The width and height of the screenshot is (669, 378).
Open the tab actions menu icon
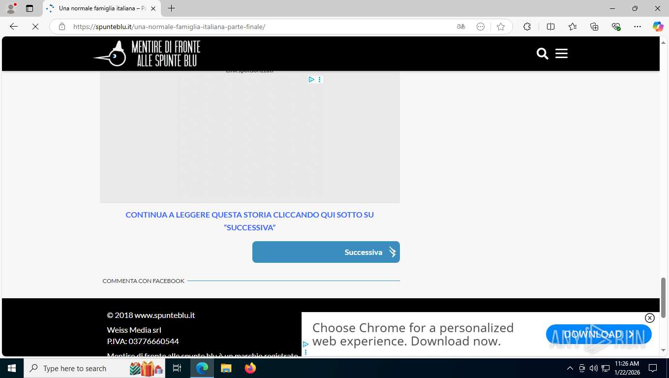click(x=30, y=8)
